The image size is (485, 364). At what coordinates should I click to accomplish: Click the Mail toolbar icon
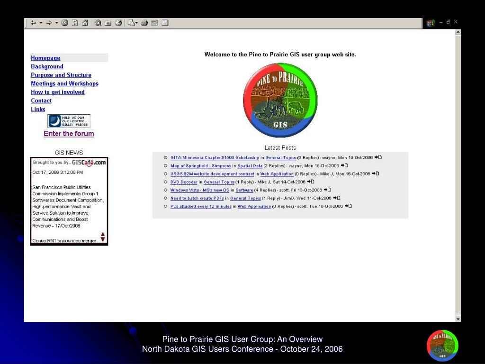pos(131,23)
